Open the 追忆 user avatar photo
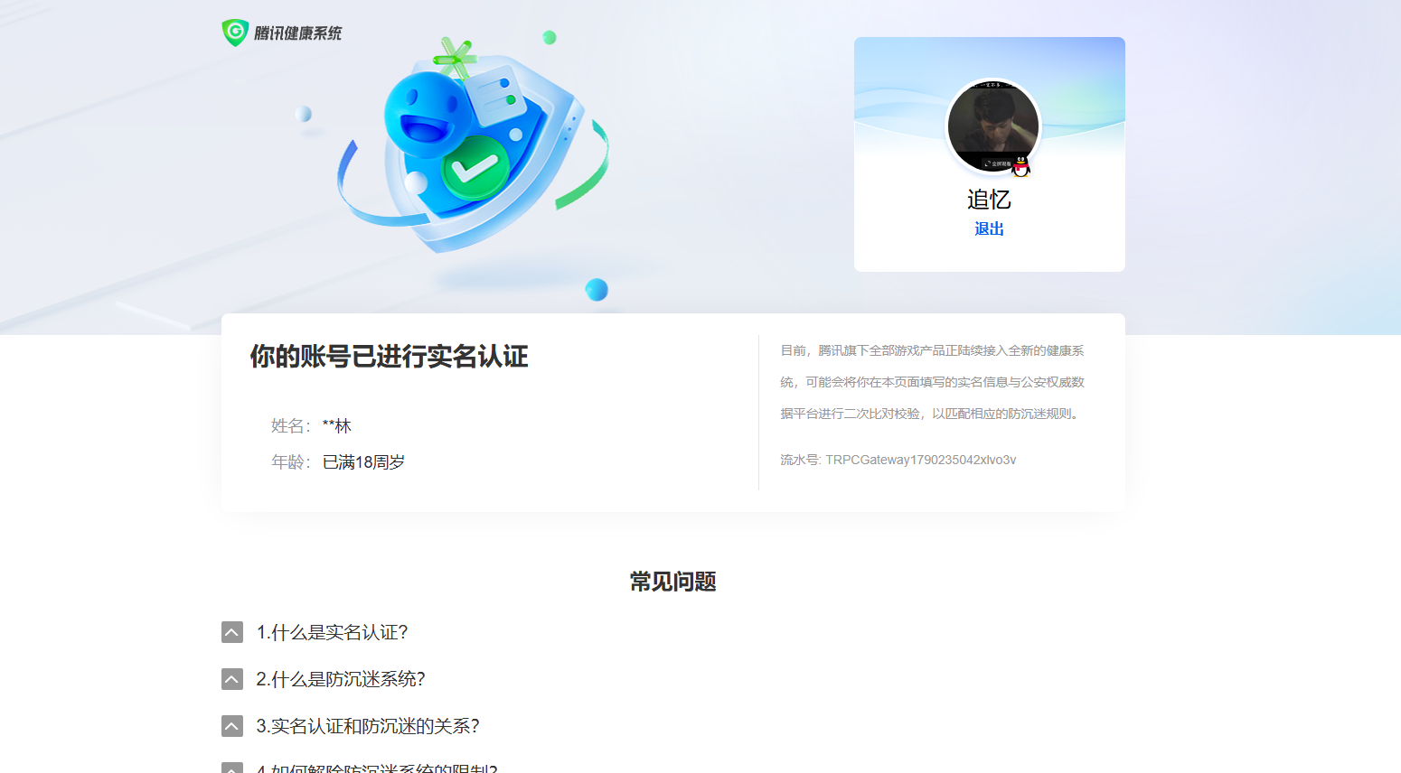The image size is (1401, 773). click(992, 126)
